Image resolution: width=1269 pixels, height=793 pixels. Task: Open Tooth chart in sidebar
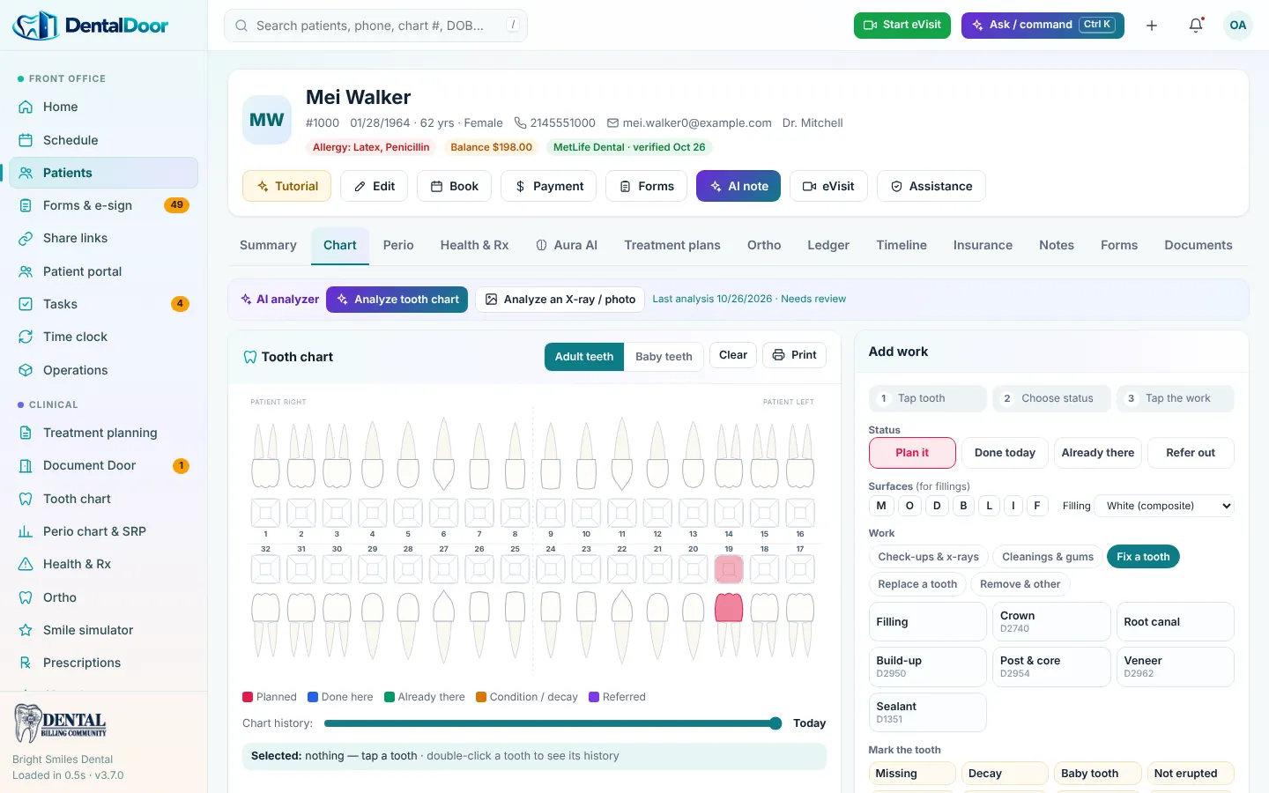(103, 499)
